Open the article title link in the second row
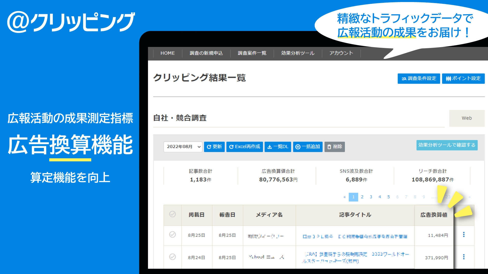Screen dimensions: 488x274 click(356, 257)
